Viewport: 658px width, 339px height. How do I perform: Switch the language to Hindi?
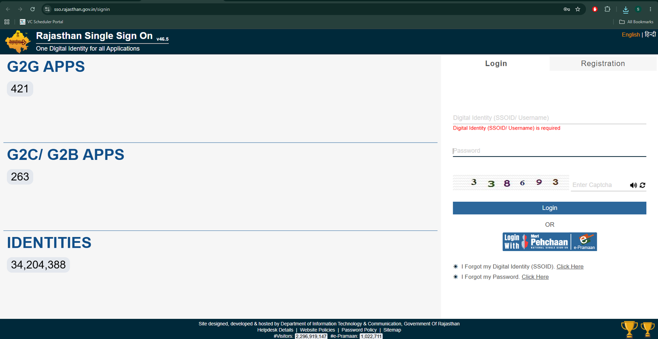coord(650,35)
